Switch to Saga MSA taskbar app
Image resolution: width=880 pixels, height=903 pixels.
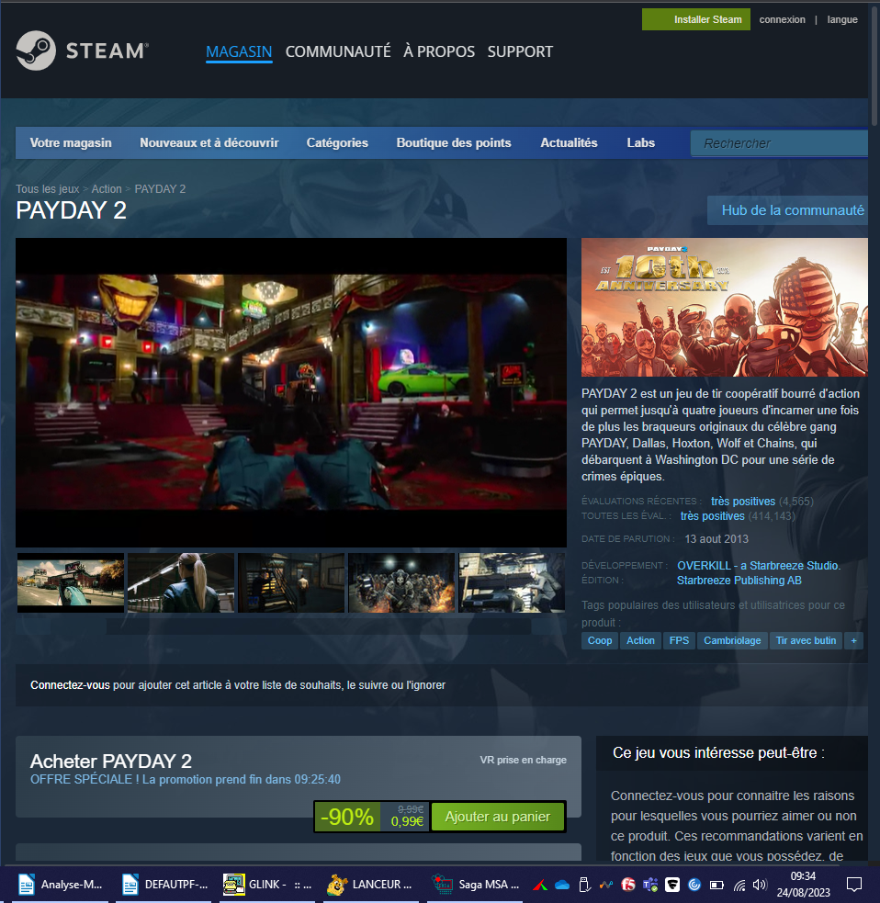[476, 885]
